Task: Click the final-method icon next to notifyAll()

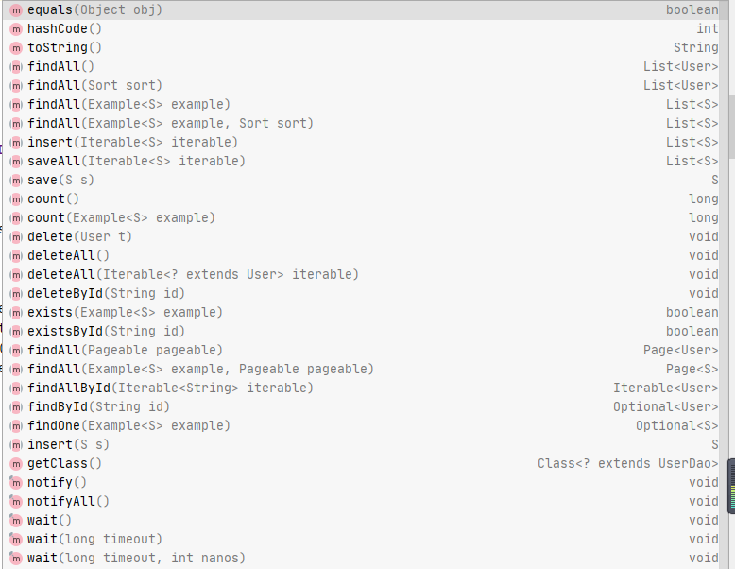Action: point(16,501)
